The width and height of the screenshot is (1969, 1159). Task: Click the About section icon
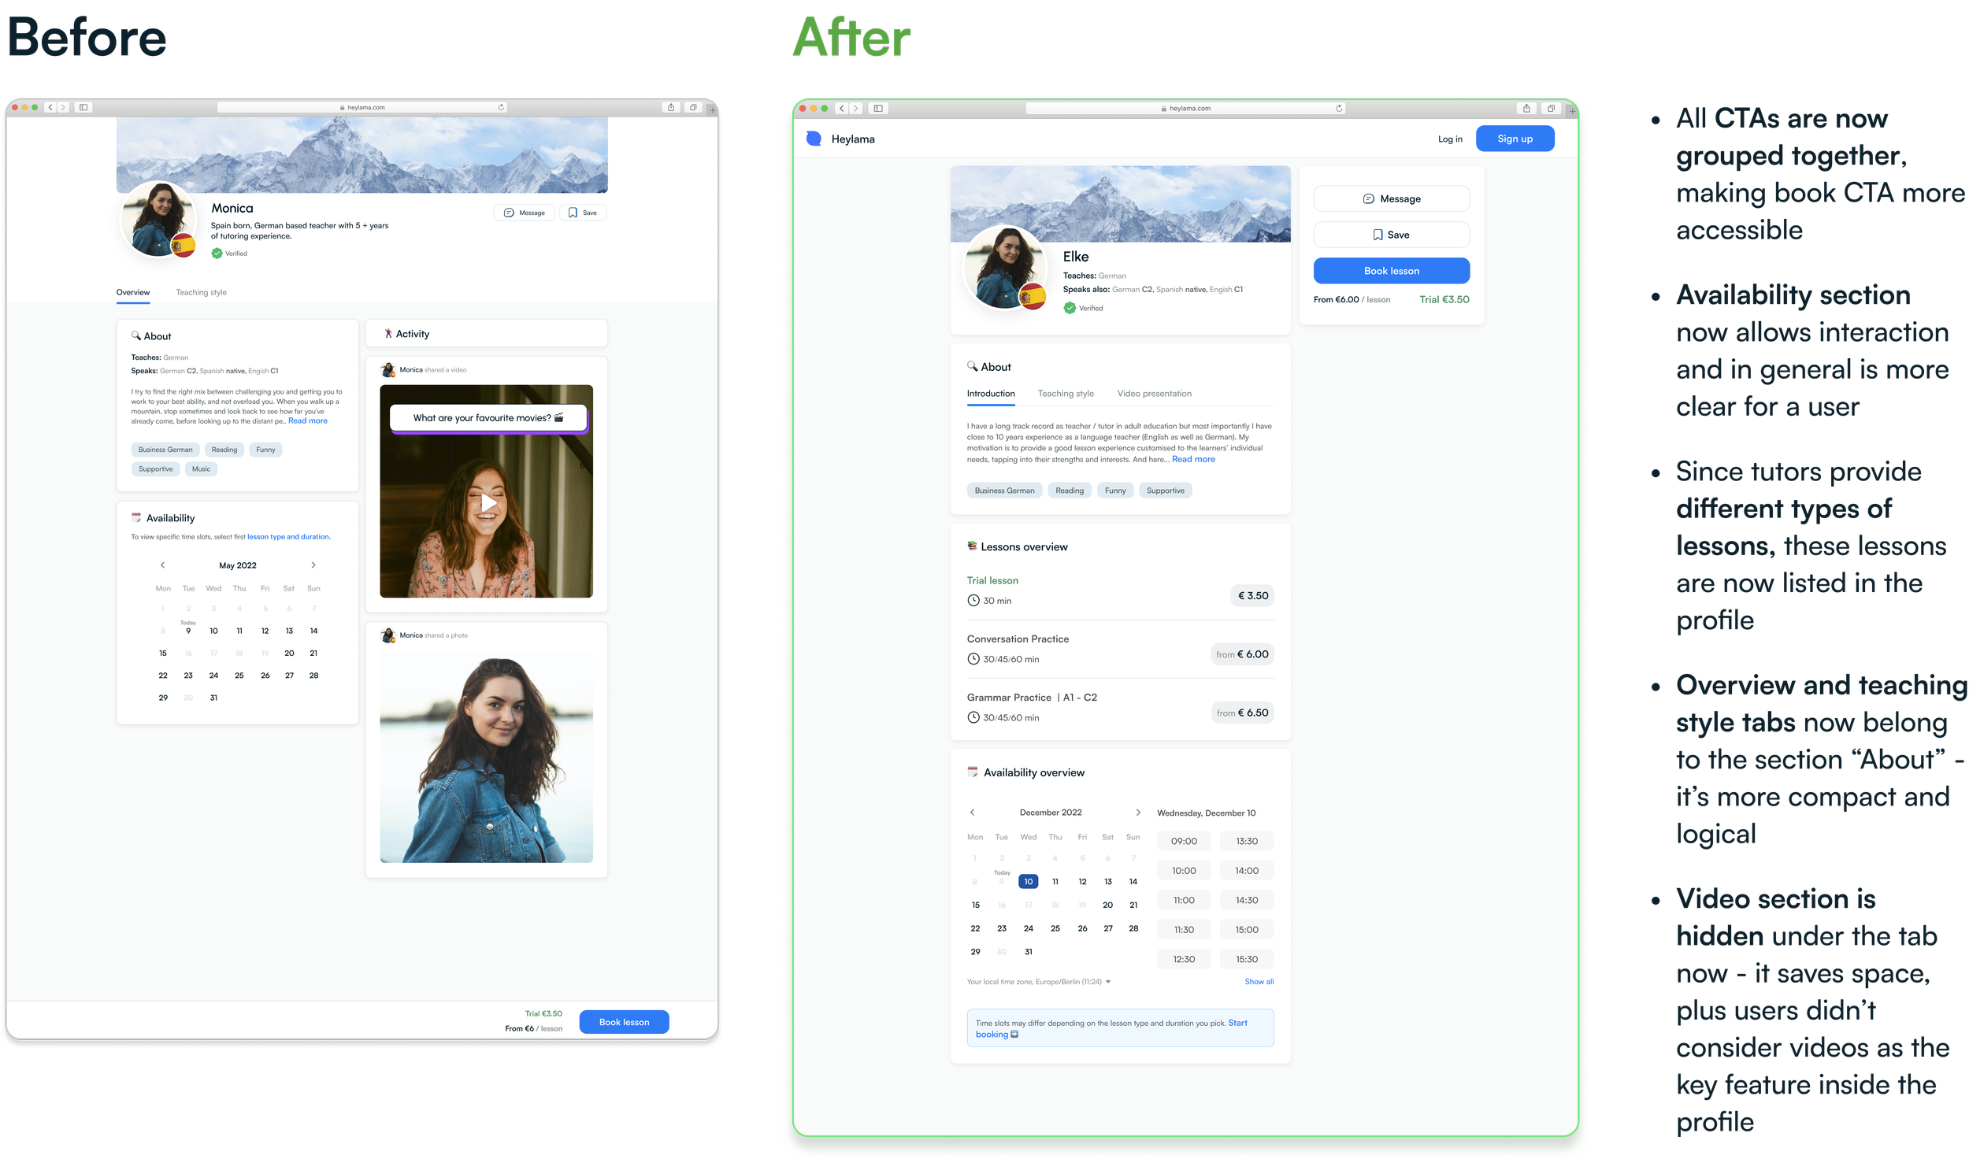[x=970, y=365]
